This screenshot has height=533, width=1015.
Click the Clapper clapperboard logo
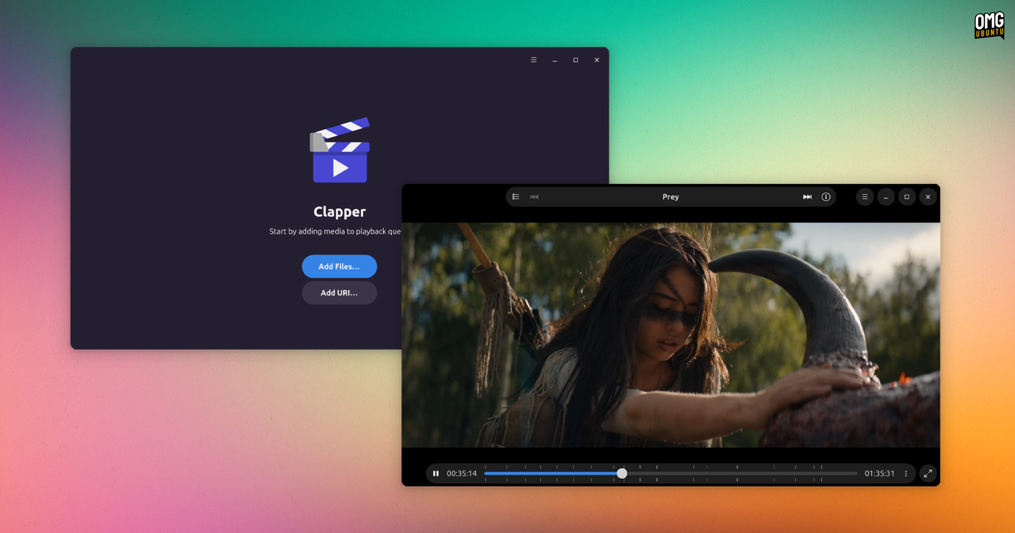[339, 150]
